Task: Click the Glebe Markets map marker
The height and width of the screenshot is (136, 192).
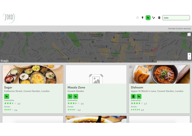Action: point(69,59)
